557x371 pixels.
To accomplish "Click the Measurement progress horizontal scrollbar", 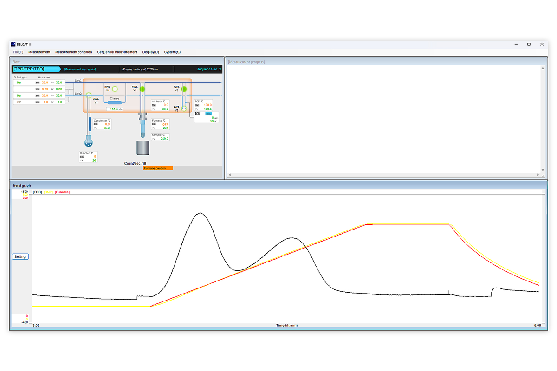I will pyautogui.click(x=384, y=175).
